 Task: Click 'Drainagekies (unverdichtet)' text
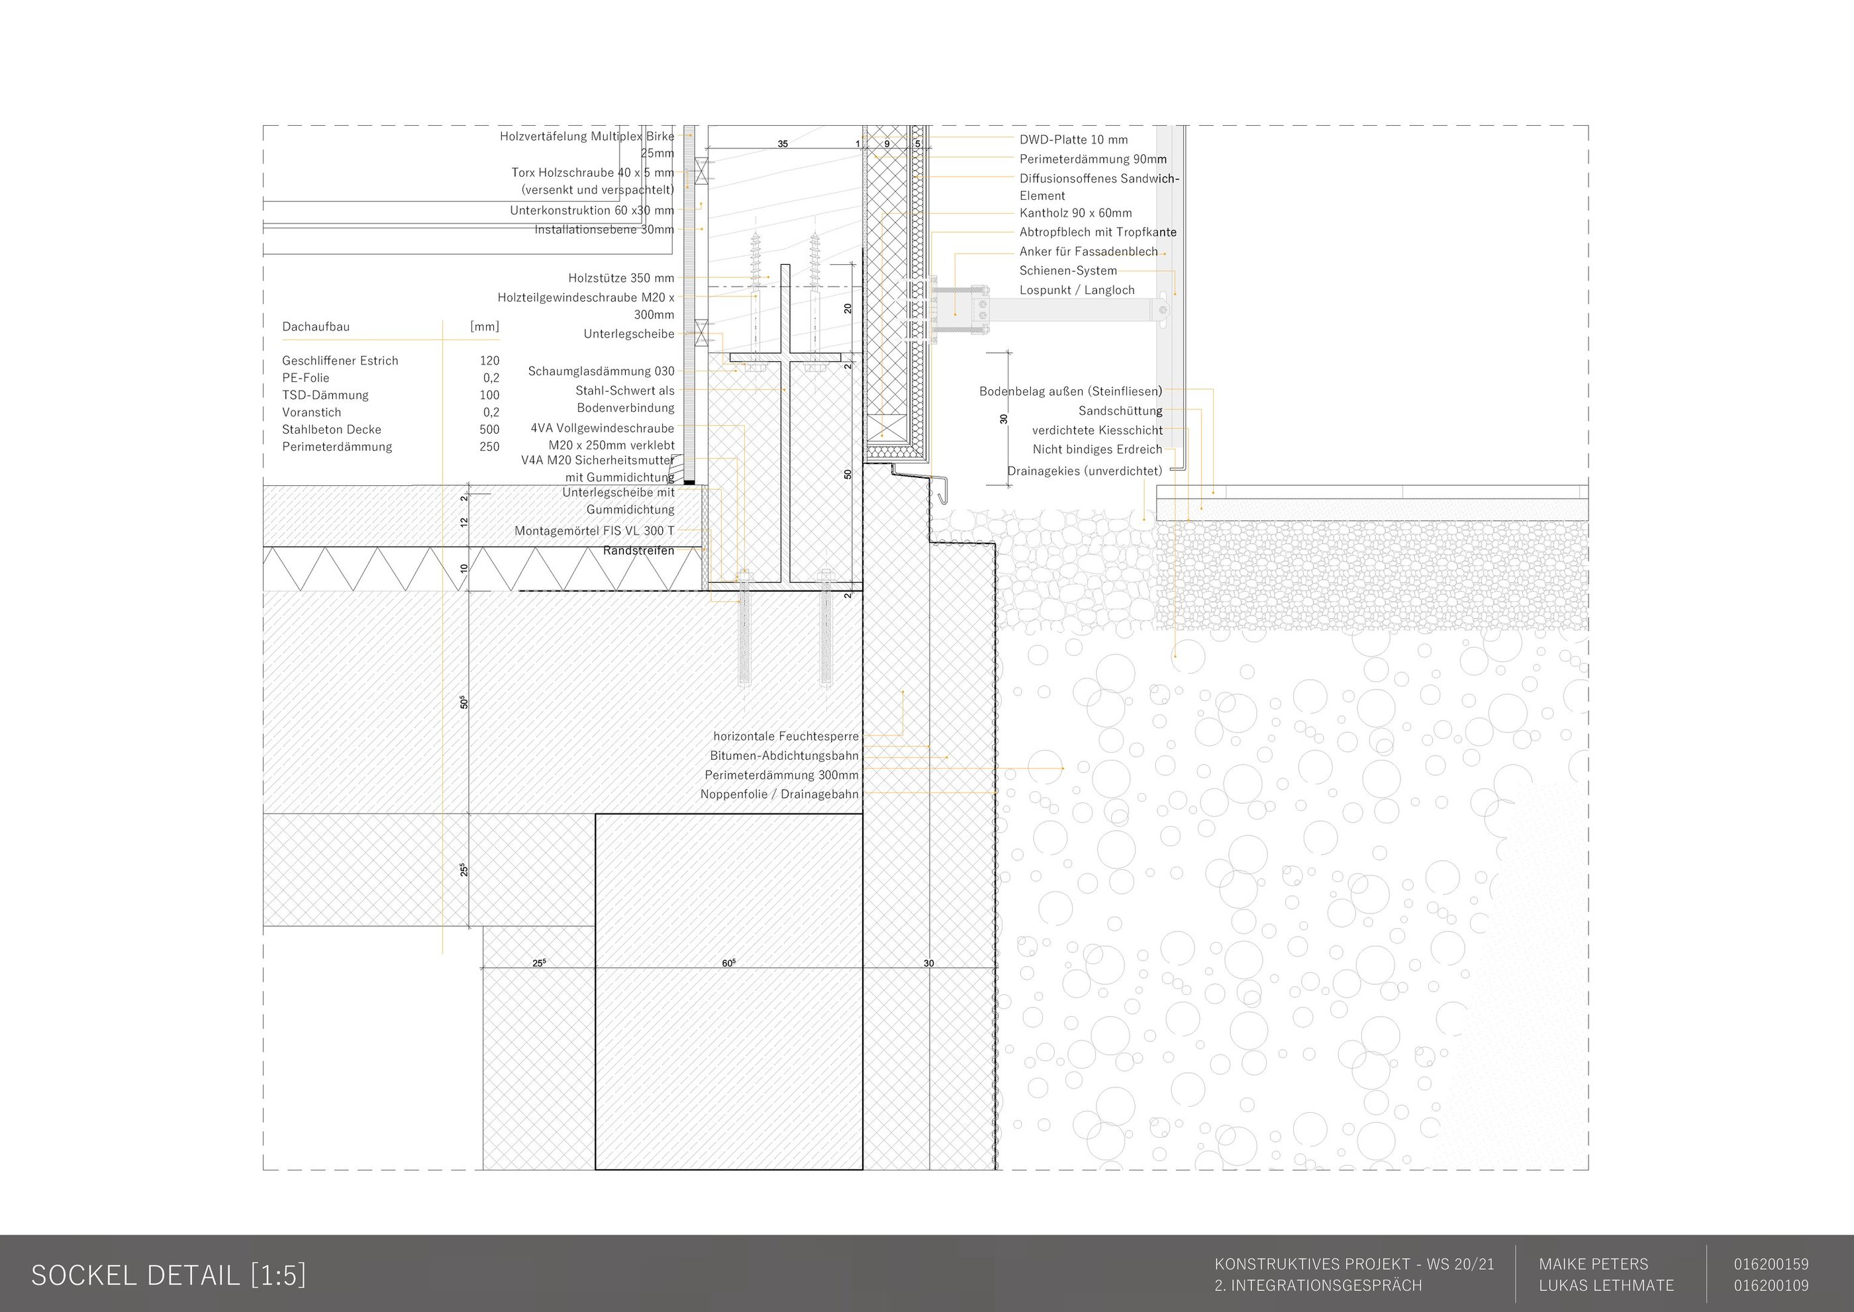[1084, 471]
